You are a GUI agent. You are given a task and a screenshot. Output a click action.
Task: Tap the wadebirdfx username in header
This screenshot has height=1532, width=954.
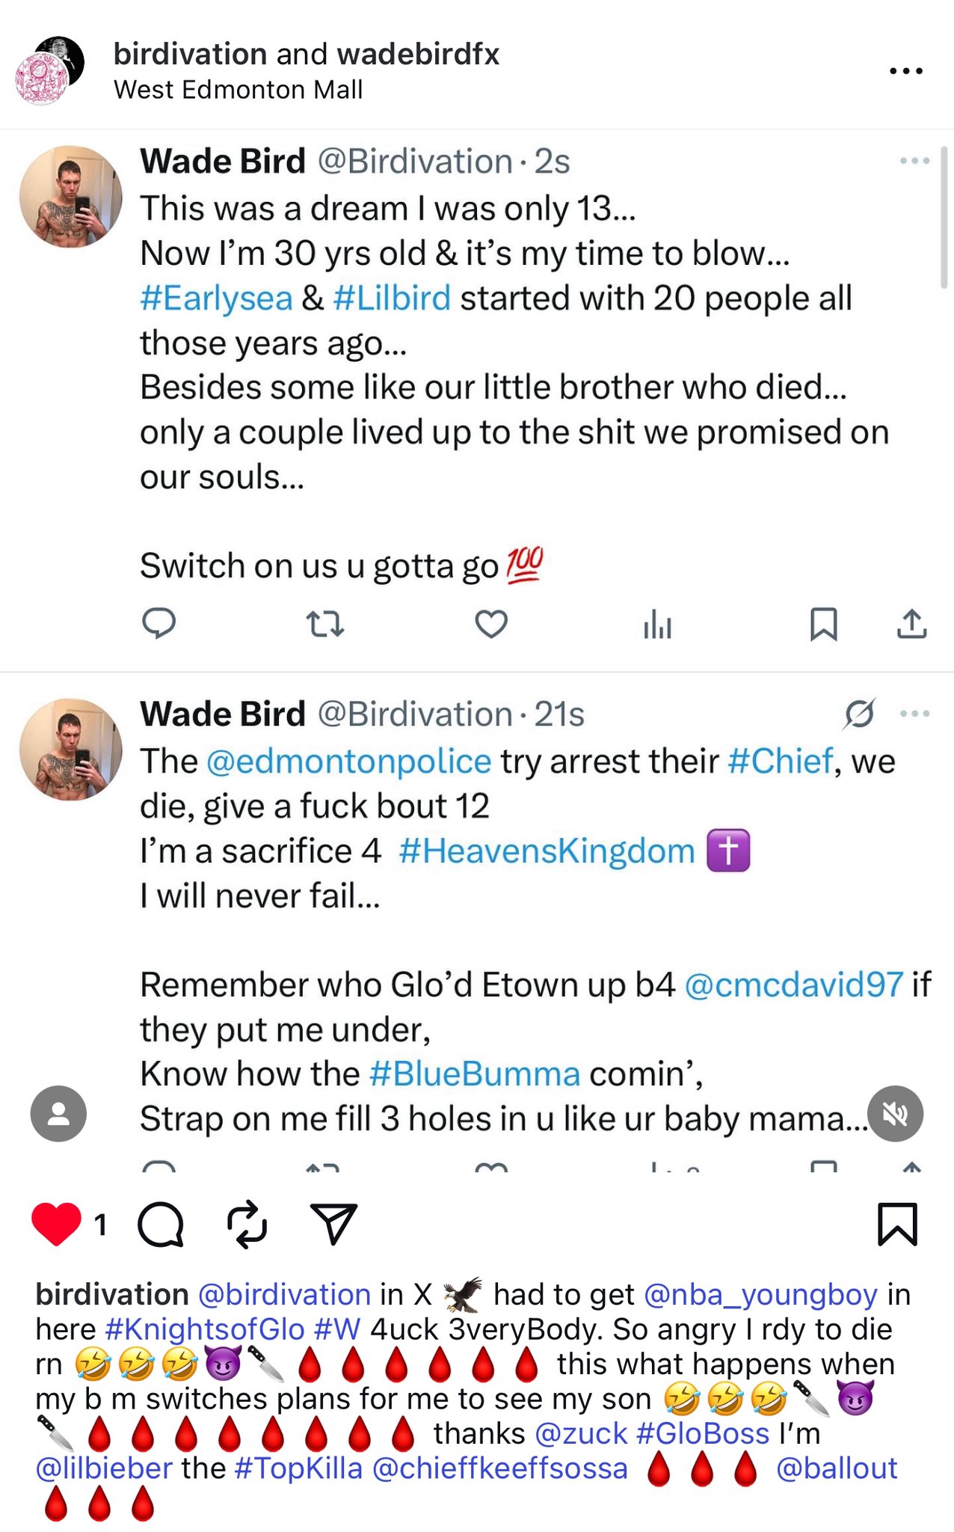[x=418, y=55]
